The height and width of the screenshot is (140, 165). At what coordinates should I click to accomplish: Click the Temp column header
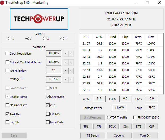click(138, 37)
